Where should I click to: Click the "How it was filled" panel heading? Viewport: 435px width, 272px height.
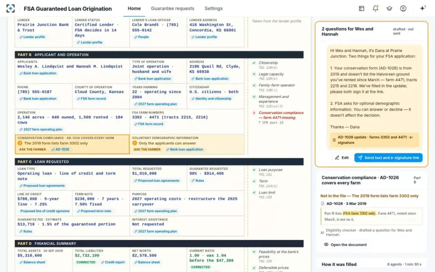click(339, 264)
